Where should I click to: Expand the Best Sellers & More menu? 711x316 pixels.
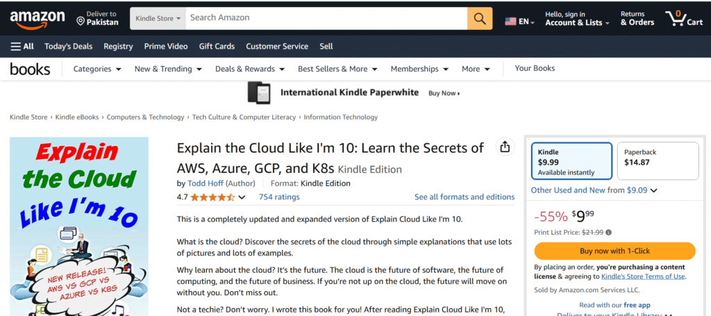point(338,69)
